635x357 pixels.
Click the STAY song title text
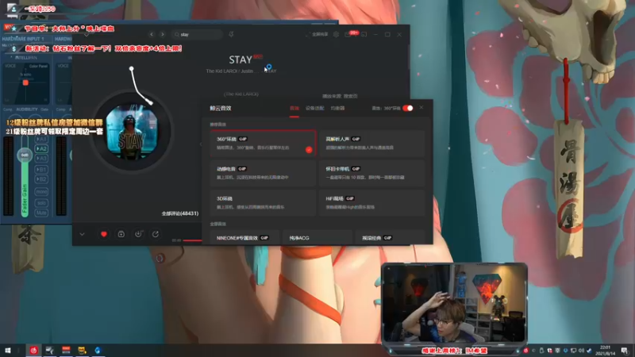pyautogui.click(x=241, y=60)
